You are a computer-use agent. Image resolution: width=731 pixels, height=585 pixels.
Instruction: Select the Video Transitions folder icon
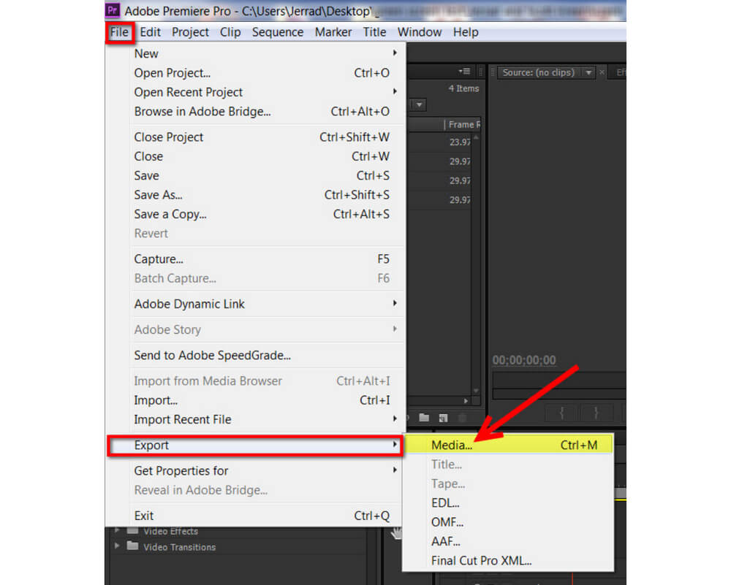point(132,547)
